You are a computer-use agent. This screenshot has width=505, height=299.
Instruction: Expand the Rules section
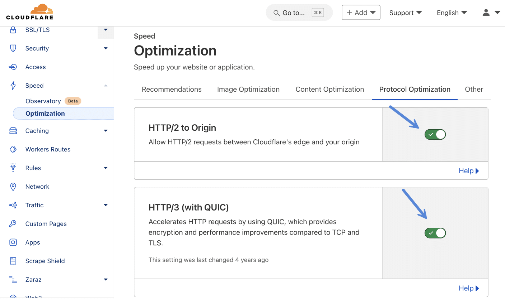point(106,168)
